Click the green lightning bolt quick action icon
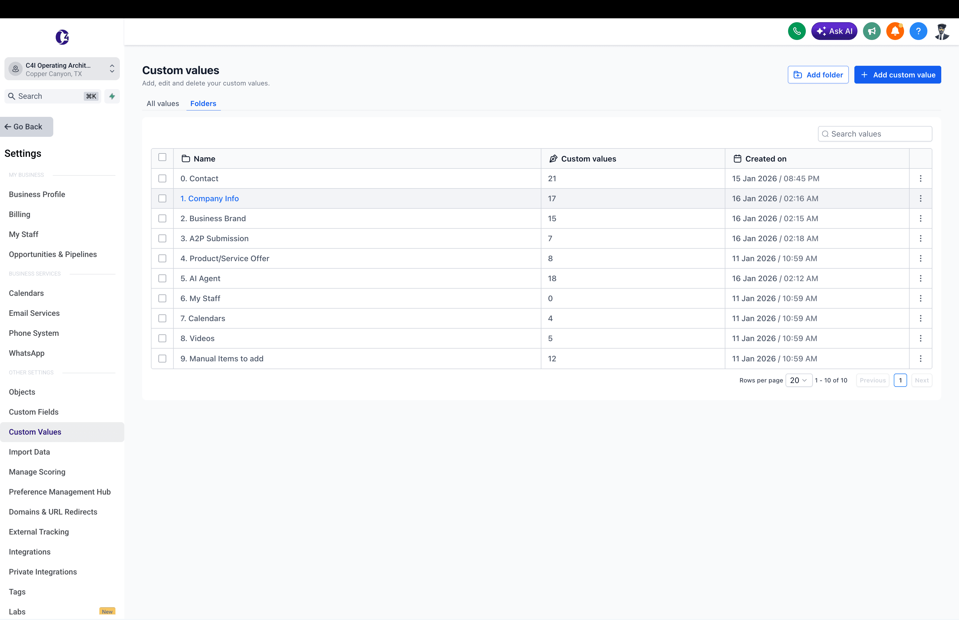Viewport: 959px width, 620px height. pos(112,96)
